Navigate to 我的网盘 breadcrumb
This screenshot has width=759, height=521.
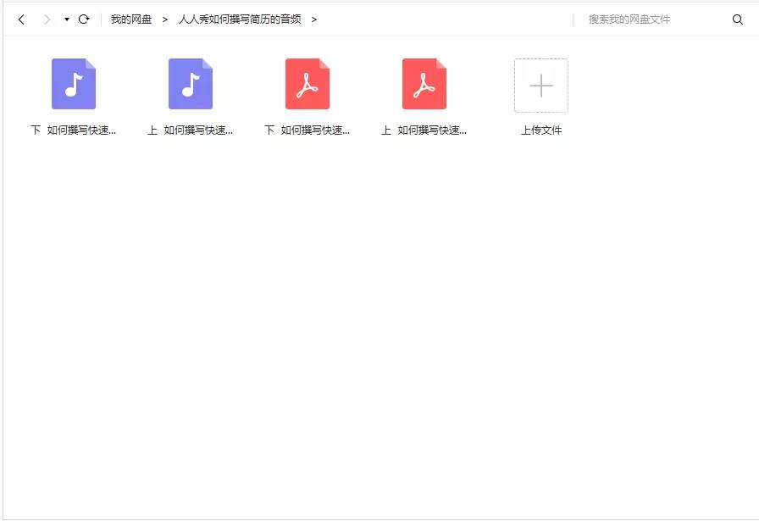pyautogui.click(x=131, y=19)
